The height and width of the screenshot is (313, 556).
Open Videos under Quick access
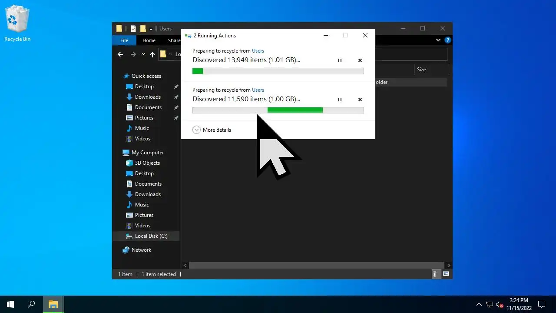click(x=142, y=139)
